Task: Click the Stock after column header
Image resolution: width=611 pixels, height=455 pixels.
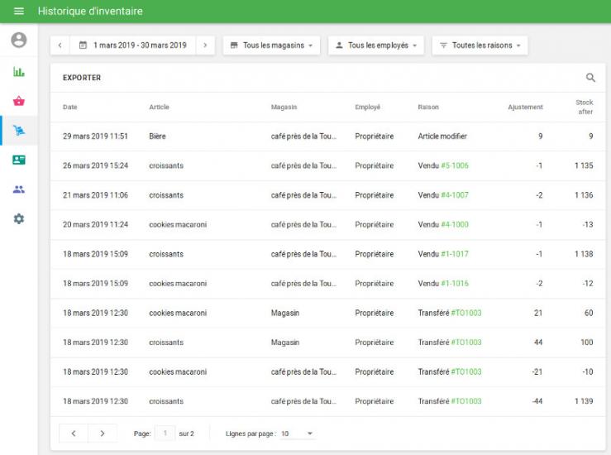Action: point(585,107)
